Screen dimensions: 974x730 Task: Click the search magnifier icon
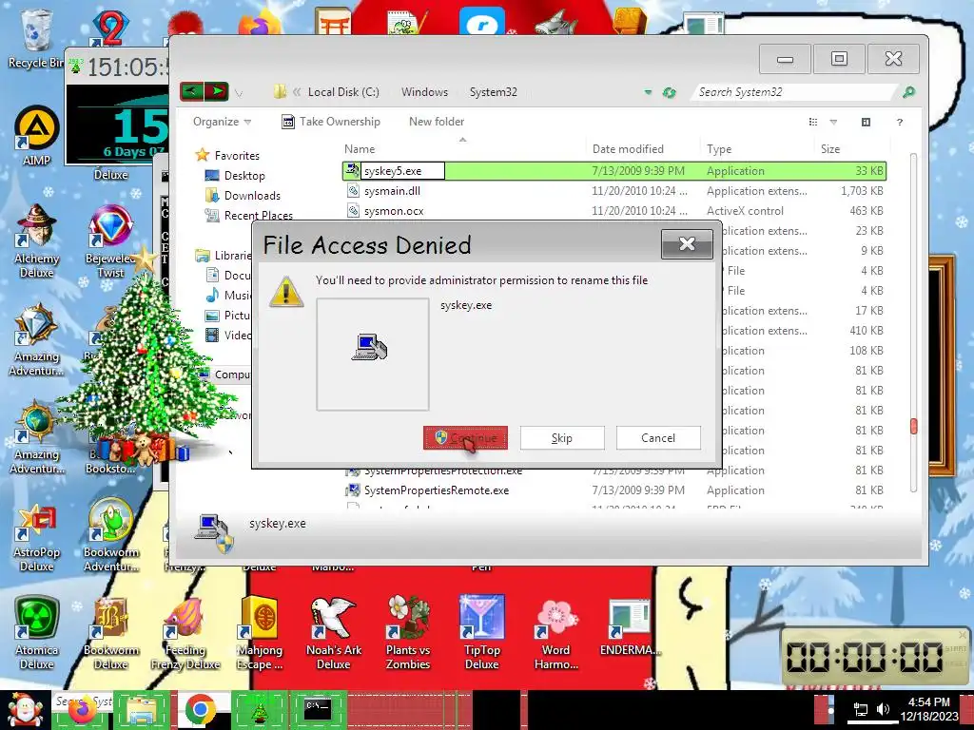pyautogui.click(x=908, y=92)
